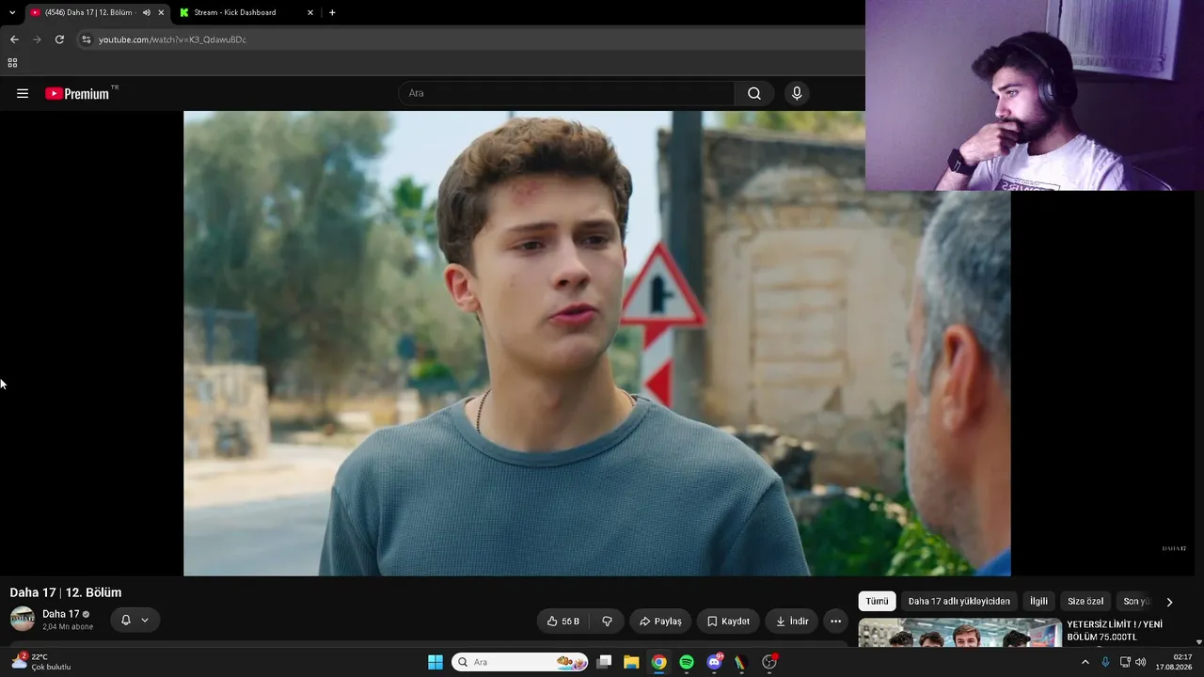Start voice search with the microphone icon

pyautogui.click(x=797, y=93)
